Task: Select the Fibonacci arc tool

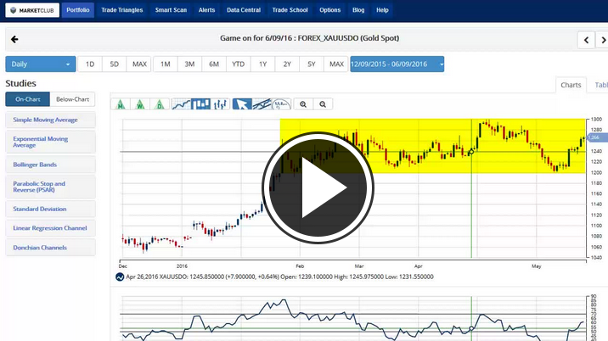Action: click(x=281, y=103)
